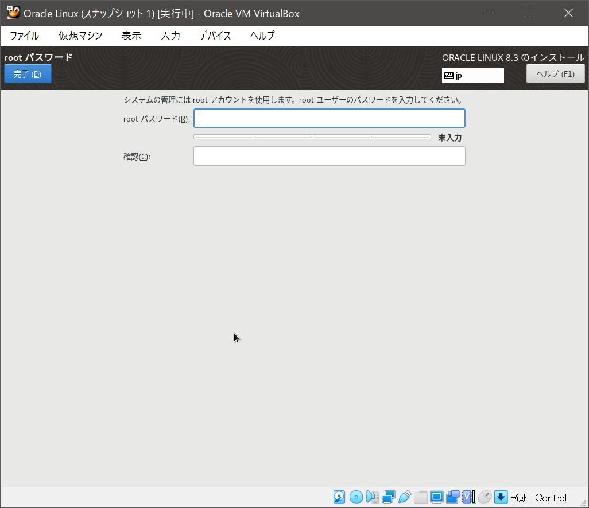The image size is (589, 508).
Task: Click the Right Control host key label
Action: tap(538, 498)
